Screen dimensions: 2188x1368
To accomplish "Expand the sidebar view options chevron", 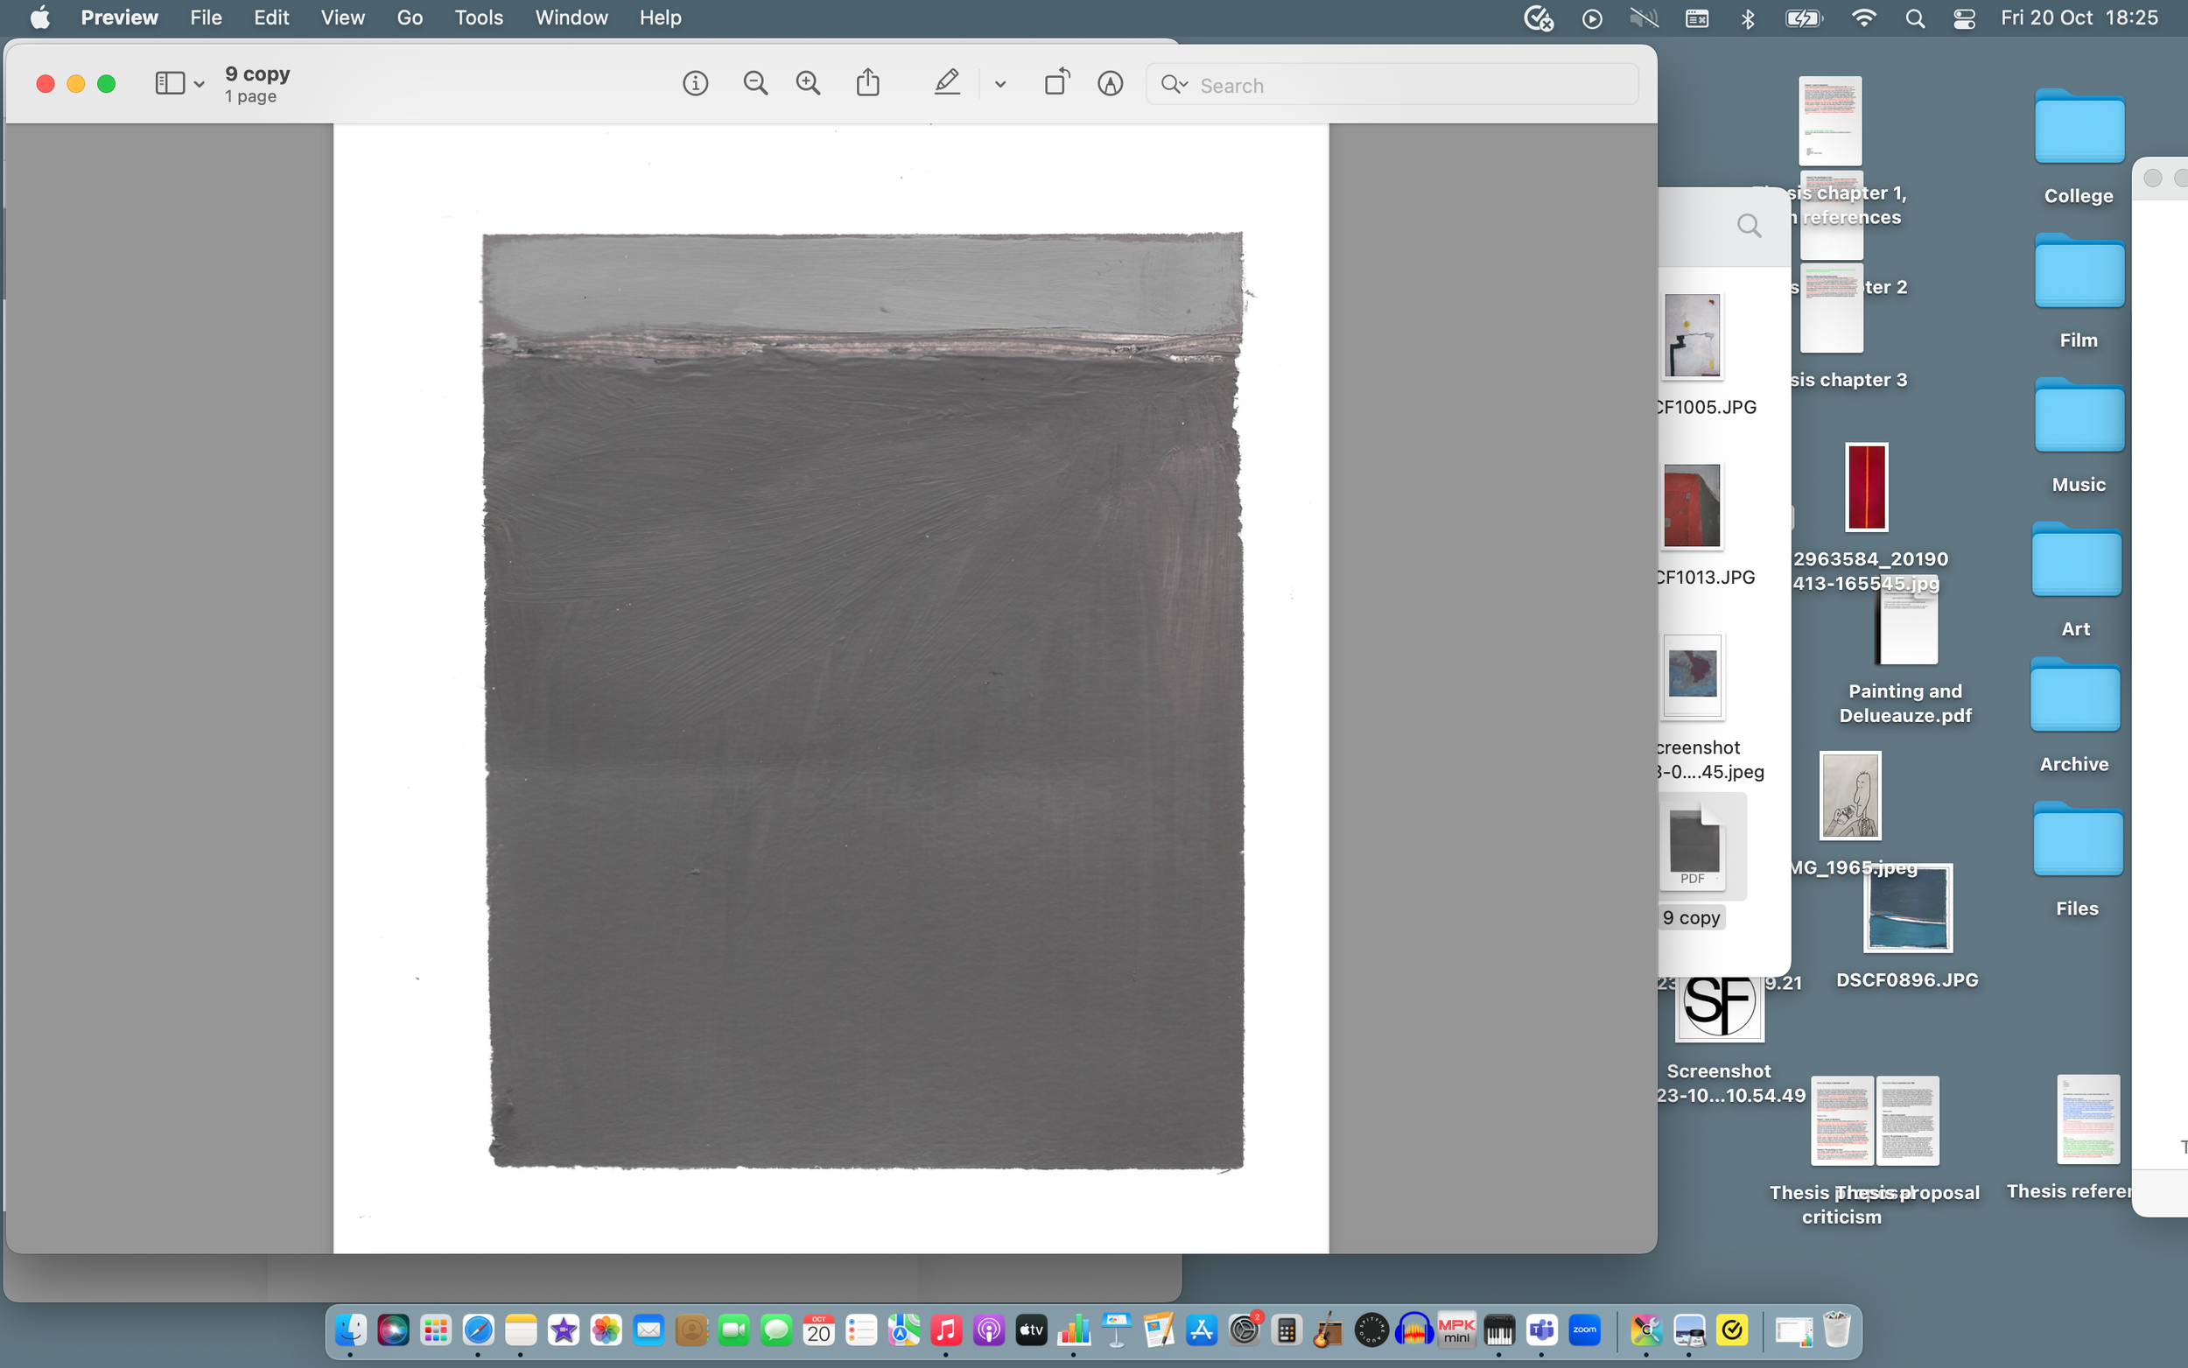I will tap(199, 84).
